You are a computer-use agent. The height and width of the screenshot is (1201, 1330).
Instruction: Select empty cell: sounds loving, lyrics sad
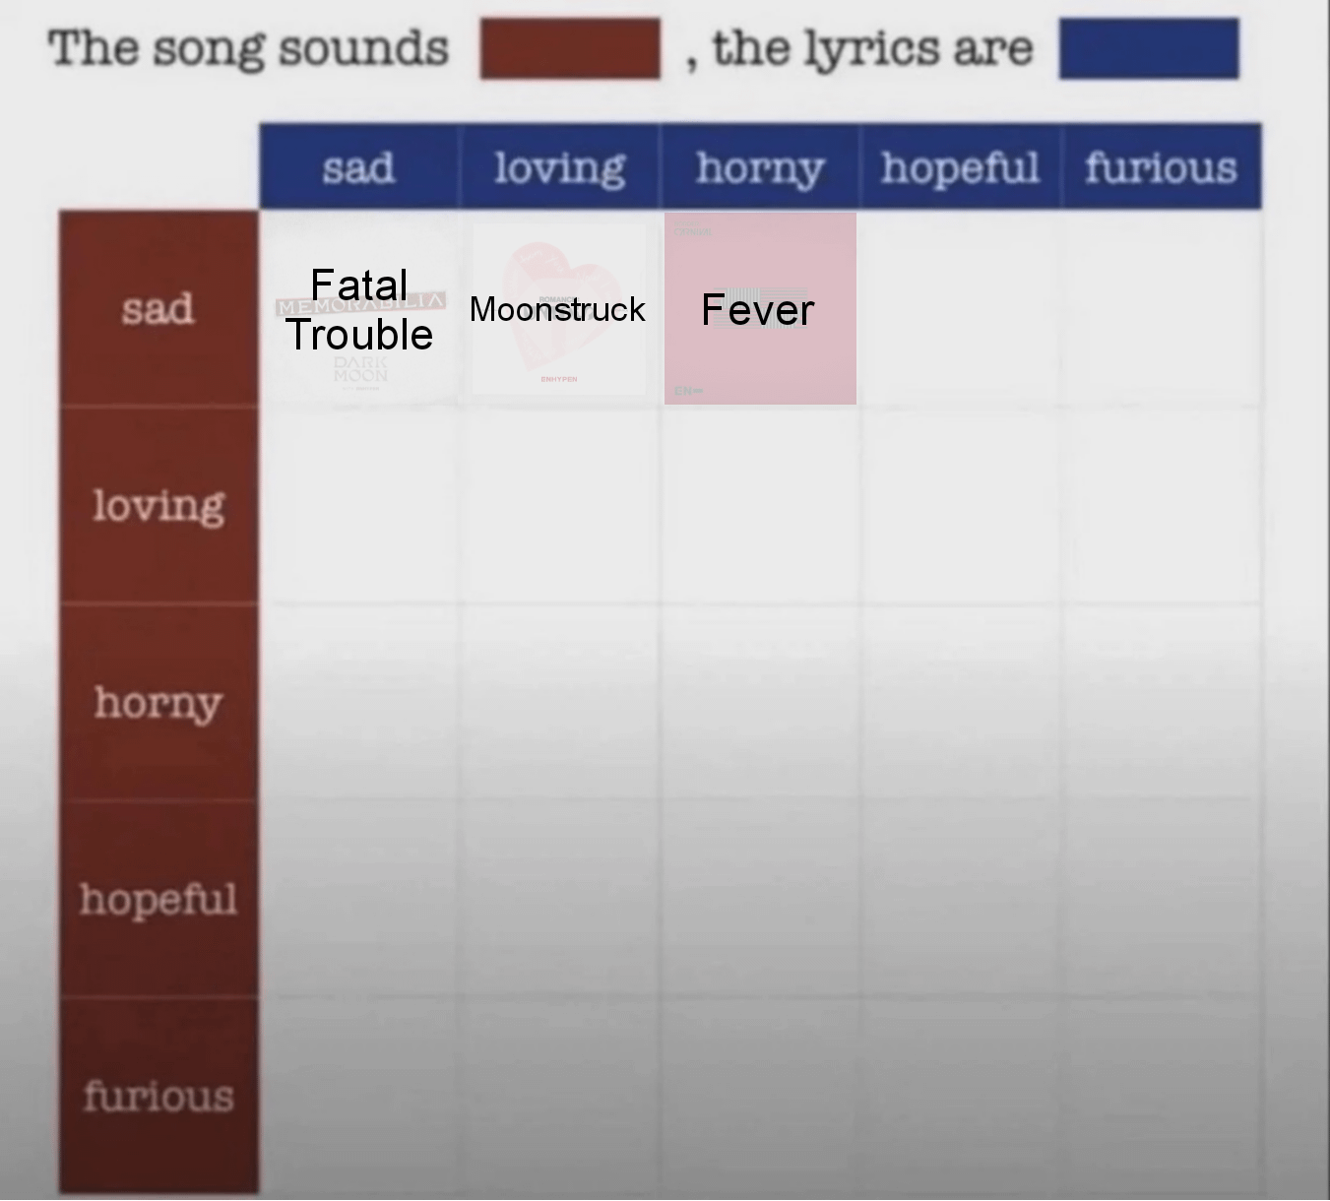(x=359, y=505)
